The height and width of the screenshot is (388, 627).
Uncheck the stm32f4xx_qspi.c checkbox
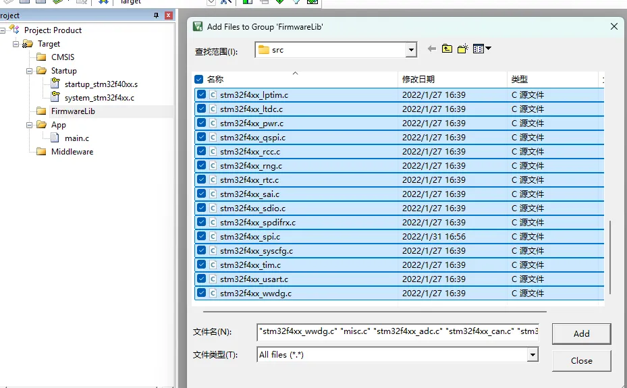tap(201, 137)
